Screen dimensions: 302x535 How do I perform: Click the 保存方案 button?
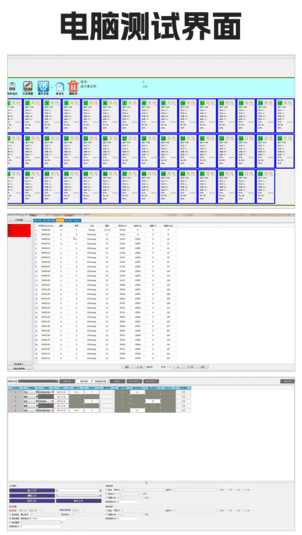[84, 381]
